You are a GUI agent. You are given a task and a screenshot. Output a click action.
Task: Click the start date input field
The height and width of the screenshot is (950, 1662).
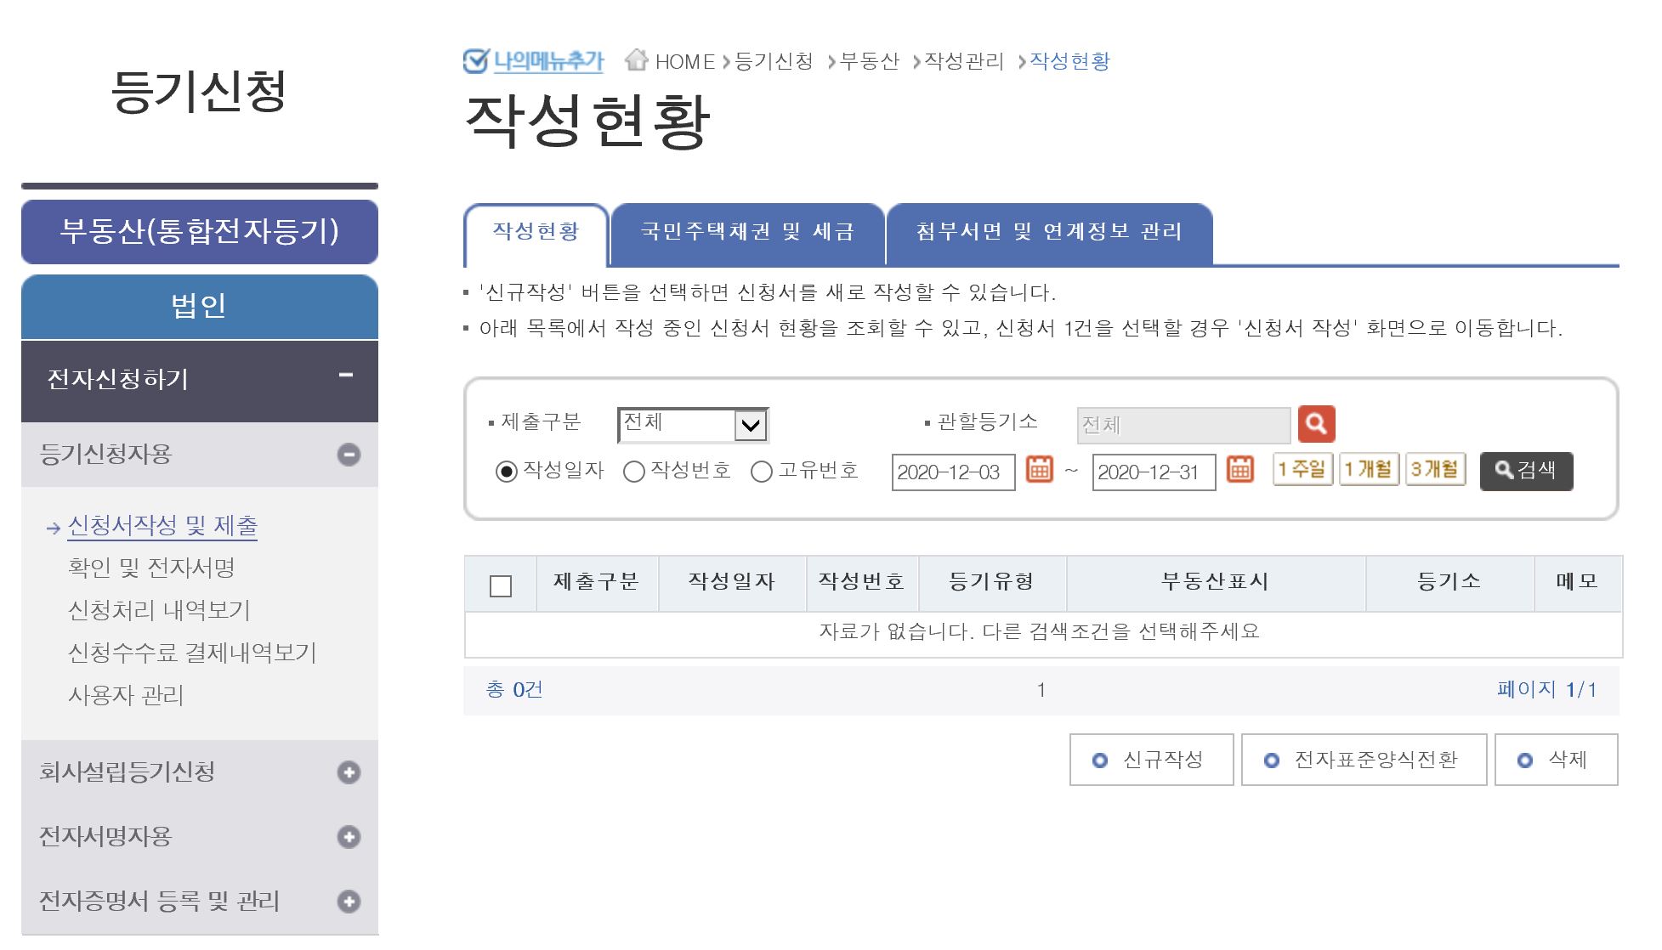pos(952,472)
